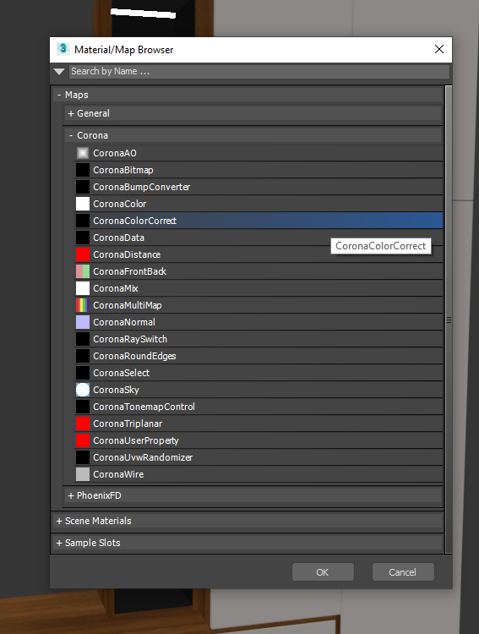Expand the Scene Materials group
Viewport: 479px width, 634px height.
tap(59, 522)
